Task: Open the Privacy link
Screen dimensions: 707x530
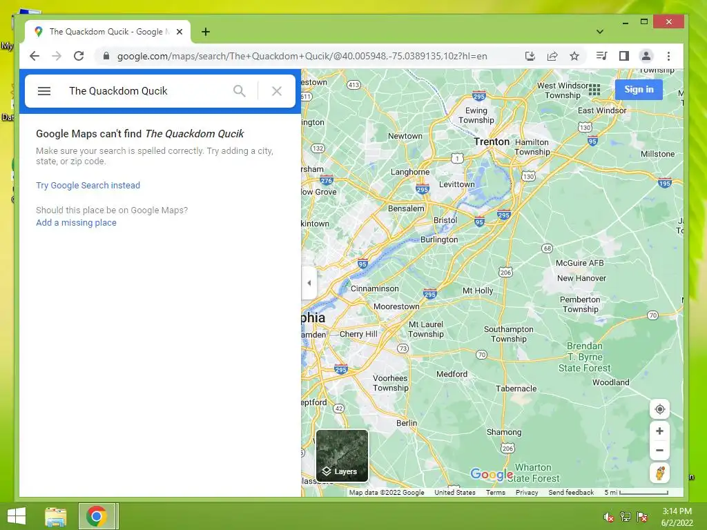Action: pyautogui.click(x=527, y=493)
